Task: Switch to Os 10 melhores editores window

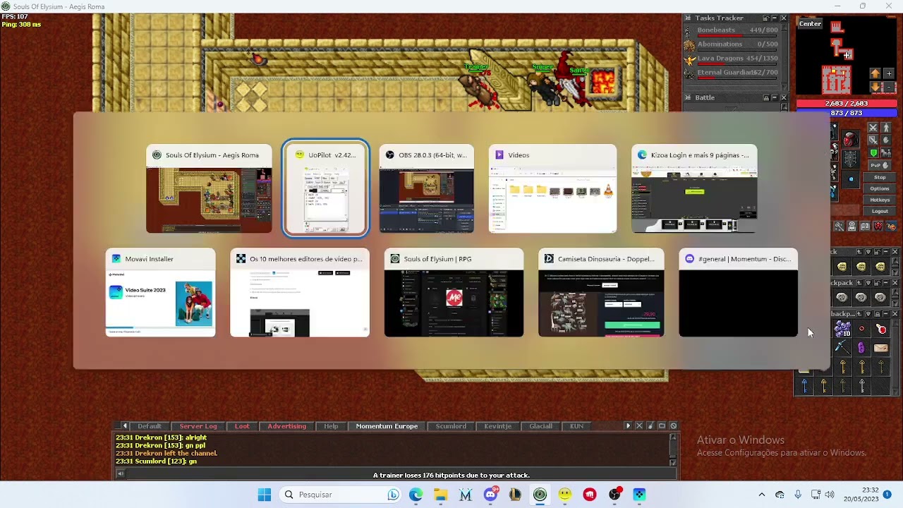Action: pos(299,292)
